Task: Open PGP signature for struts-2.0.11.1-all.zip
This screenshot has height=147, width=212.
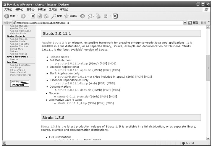Action: (103, 63)
